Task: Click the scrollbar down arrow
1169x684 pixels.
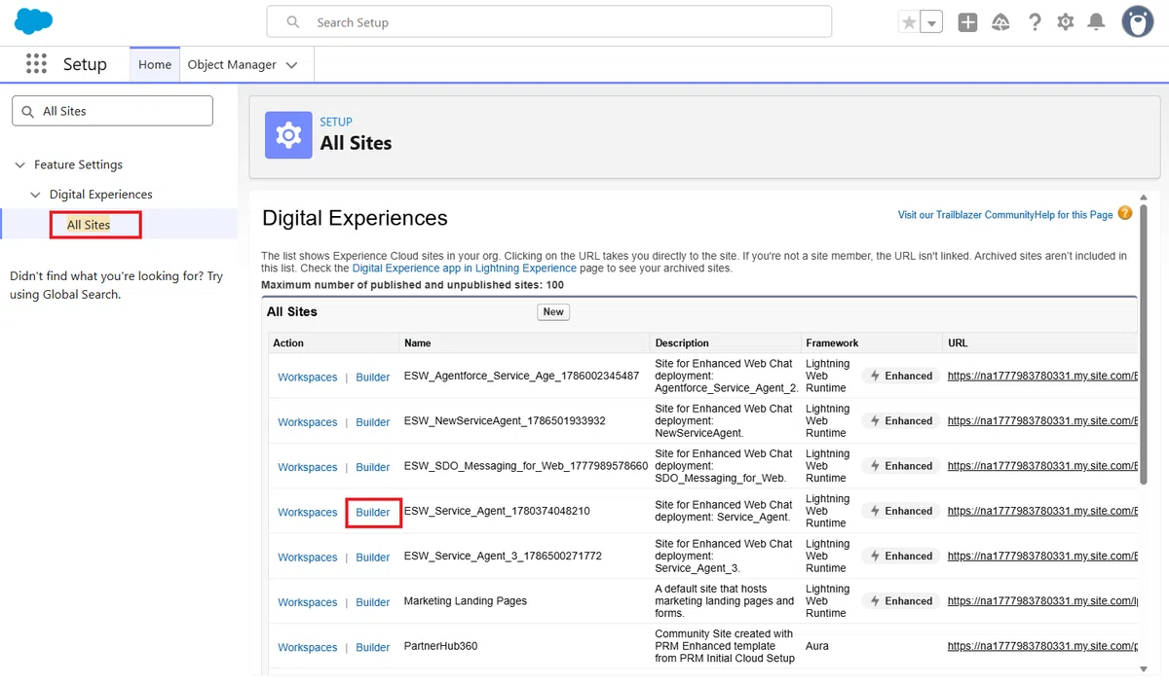Action: [x=1146, y=668]
